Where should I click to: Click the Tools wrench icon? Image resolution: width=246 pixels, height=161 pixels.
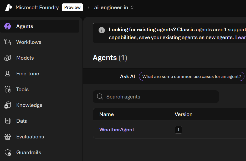8,89
